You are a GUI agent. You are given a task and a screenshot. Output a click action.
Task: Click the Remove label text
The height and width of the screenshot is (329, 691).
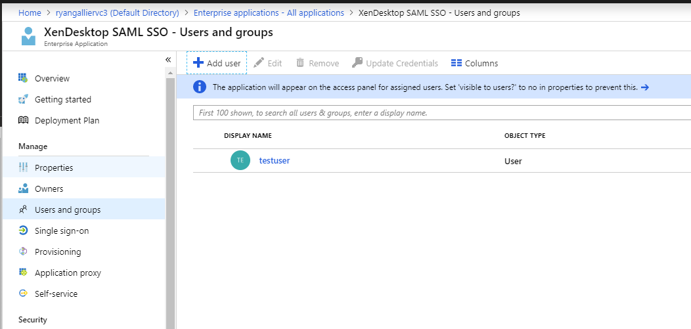[x=324, y=63]
